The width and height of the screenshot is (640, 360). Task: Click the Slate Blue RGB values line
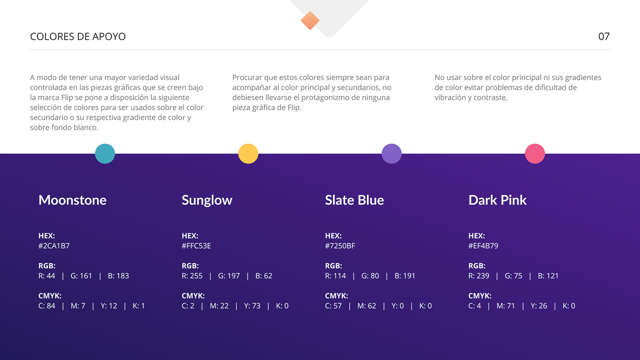tap(370, 276)
